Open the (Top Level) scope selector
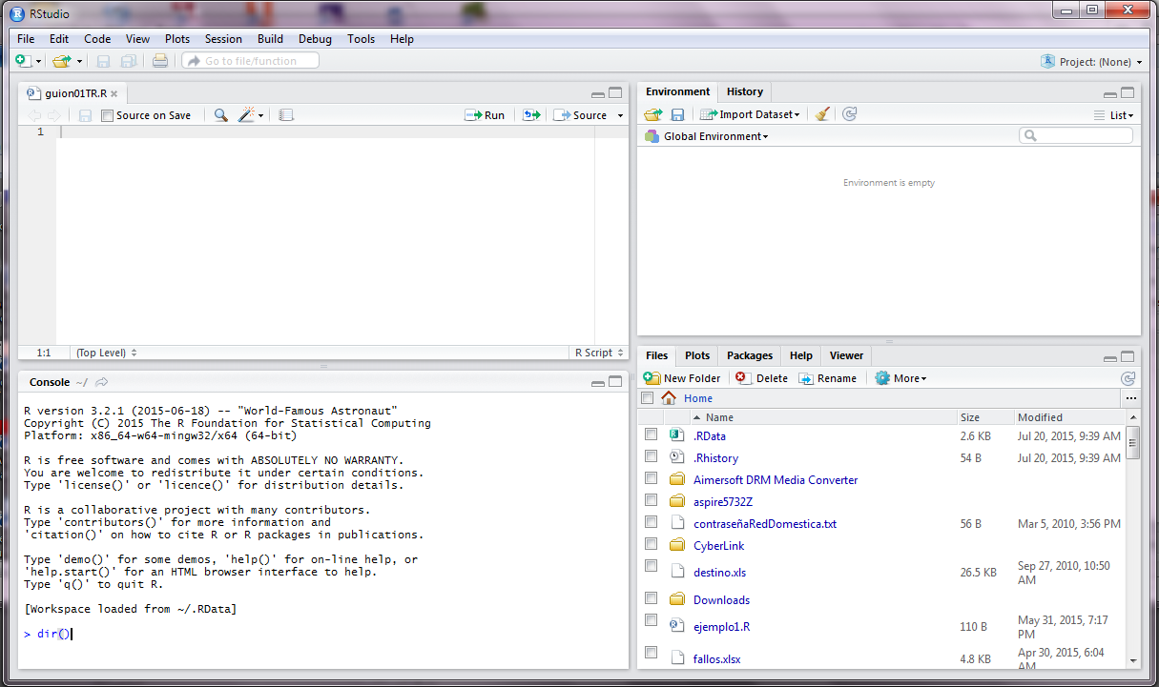 coord(106,353)
